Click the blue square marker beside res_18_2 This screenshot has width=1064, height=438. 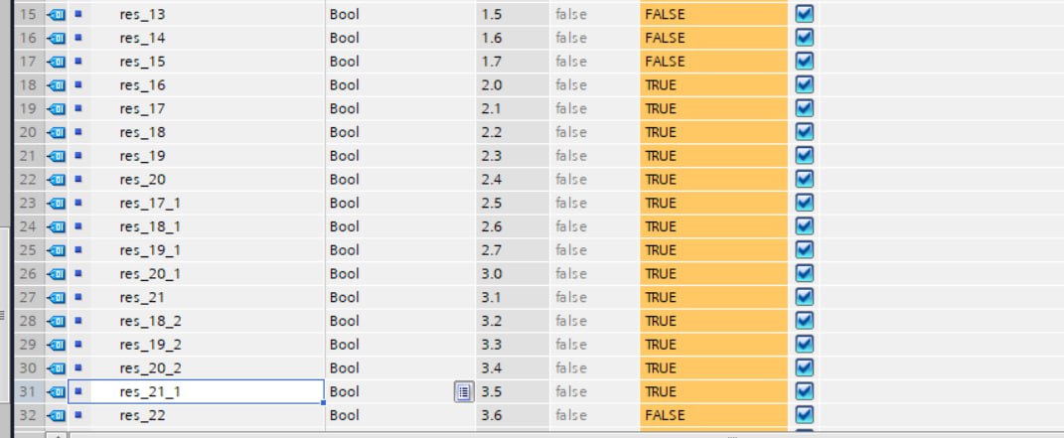(78, 320)
